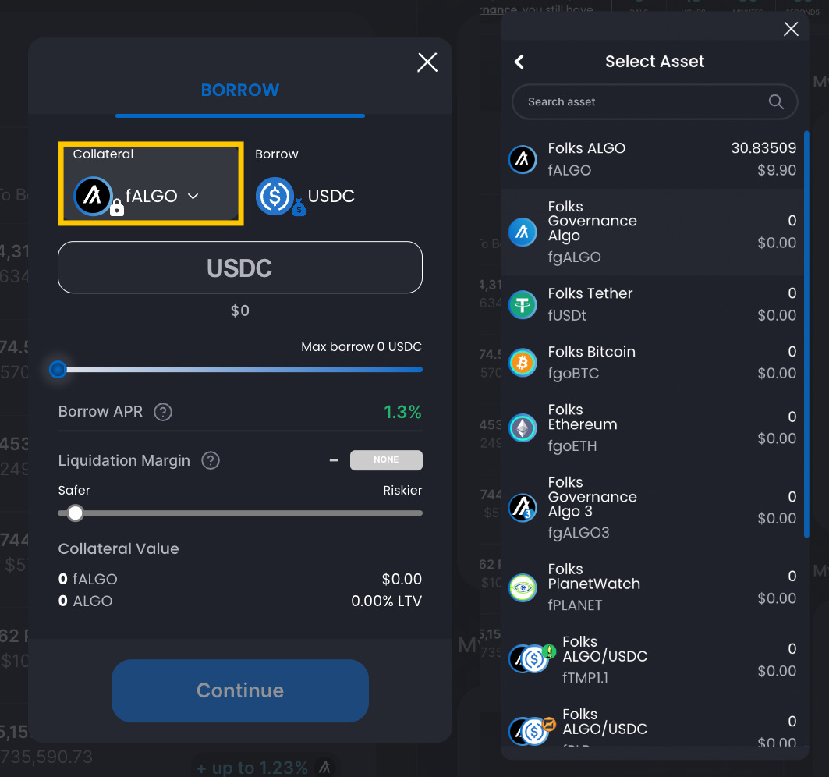Close the Borrow dialog with X
Image resolution: width=829 pixels, height=777 pixels.
427,62
